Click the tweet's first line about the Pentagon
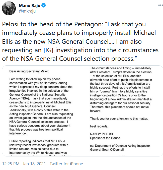Viewport: 163px width, 170px height. tap(74, 24)
